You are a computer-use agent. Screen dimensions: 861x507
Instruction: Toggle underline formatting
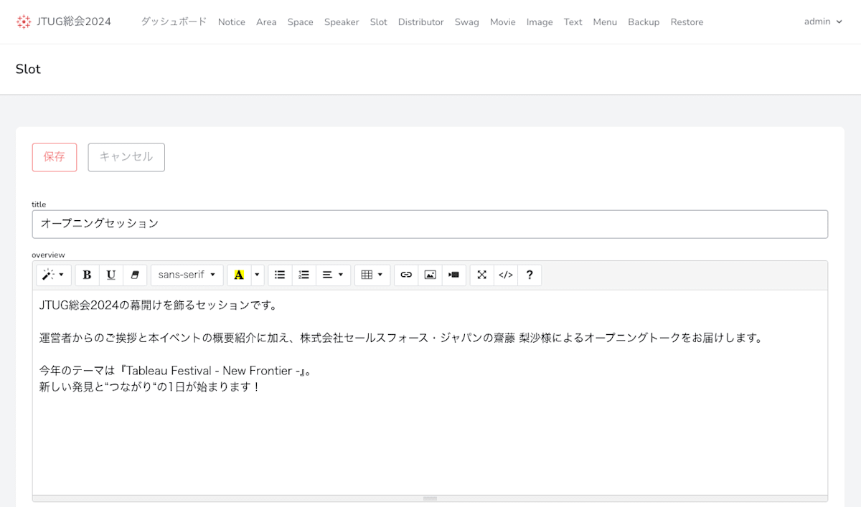[x=111, y=275]
